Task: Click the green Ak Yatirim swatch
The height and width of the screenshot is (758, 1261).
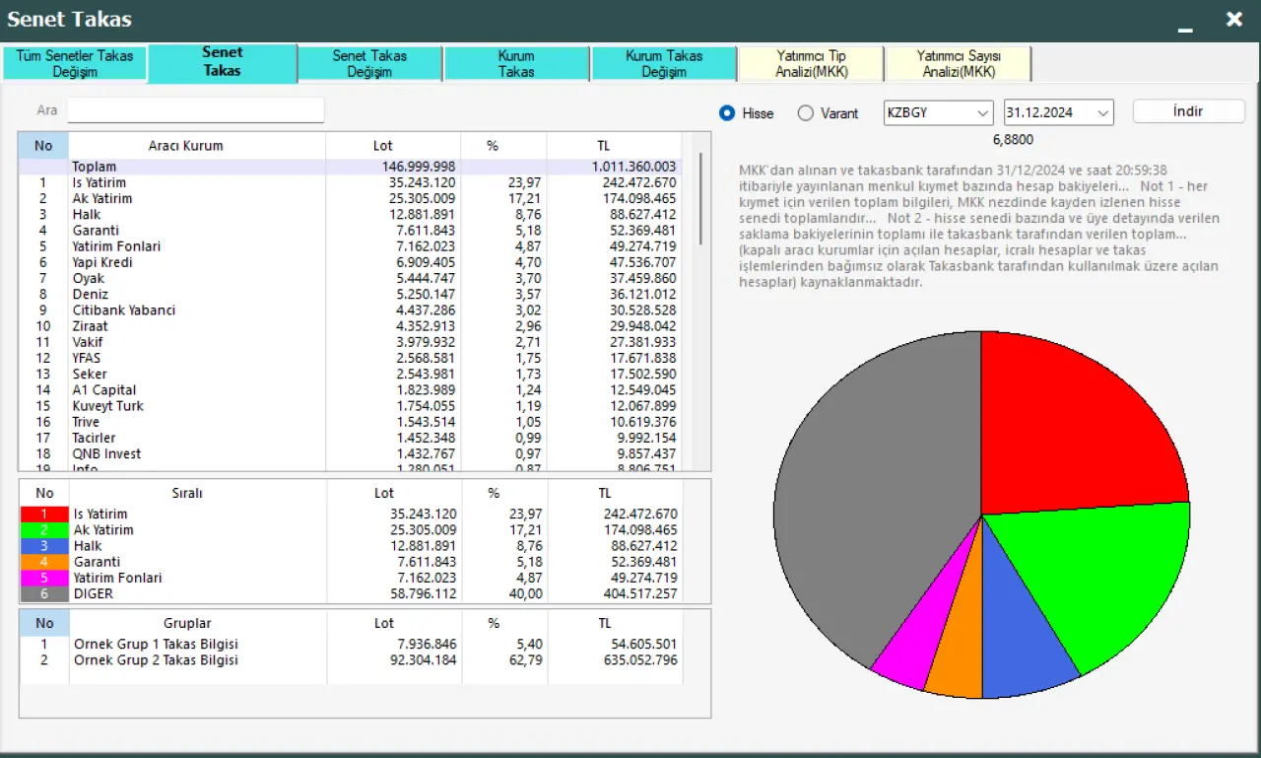Action: (x=44, y=530)
